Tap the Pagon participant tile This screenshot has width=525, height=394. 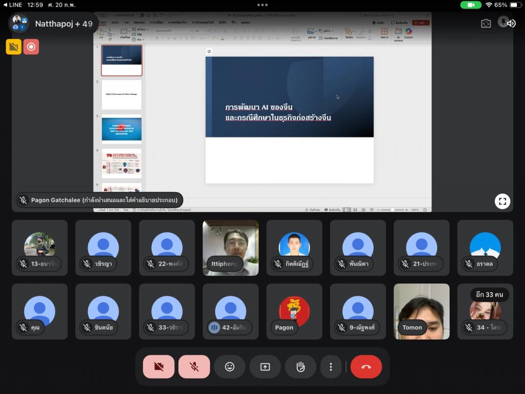(294, 311)
